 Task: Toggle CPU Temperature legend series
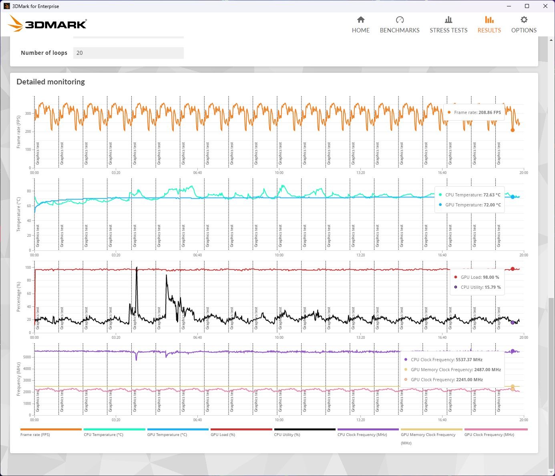point(103,434)
